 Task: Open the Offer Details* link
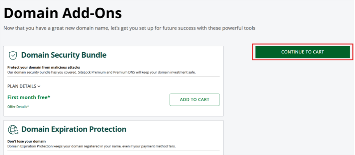[x=18, y=107]
